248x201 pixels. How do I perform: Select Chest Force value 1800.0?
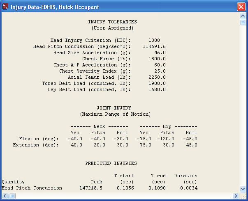coord(157,59)
